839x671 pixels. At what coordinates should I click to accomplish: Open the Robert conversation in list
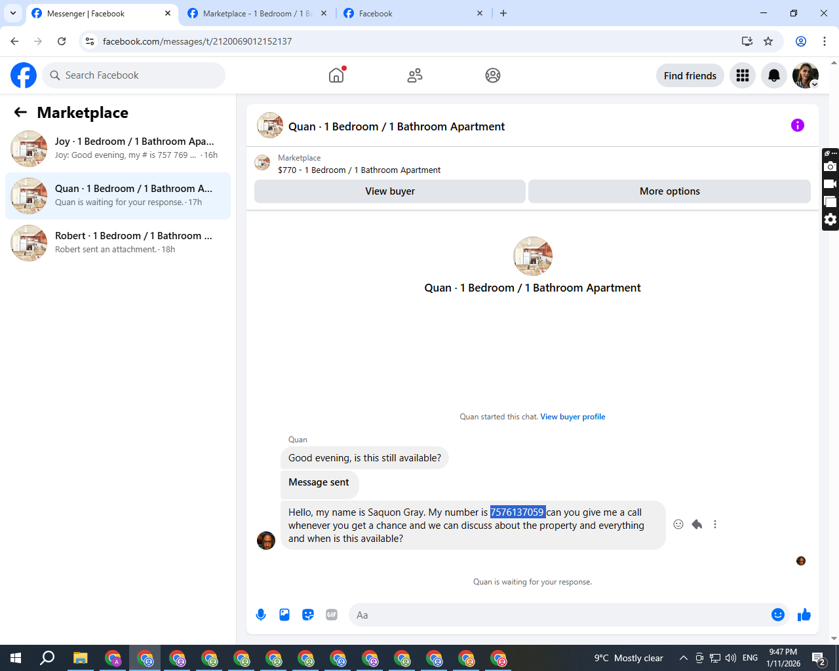pos(118,243)
